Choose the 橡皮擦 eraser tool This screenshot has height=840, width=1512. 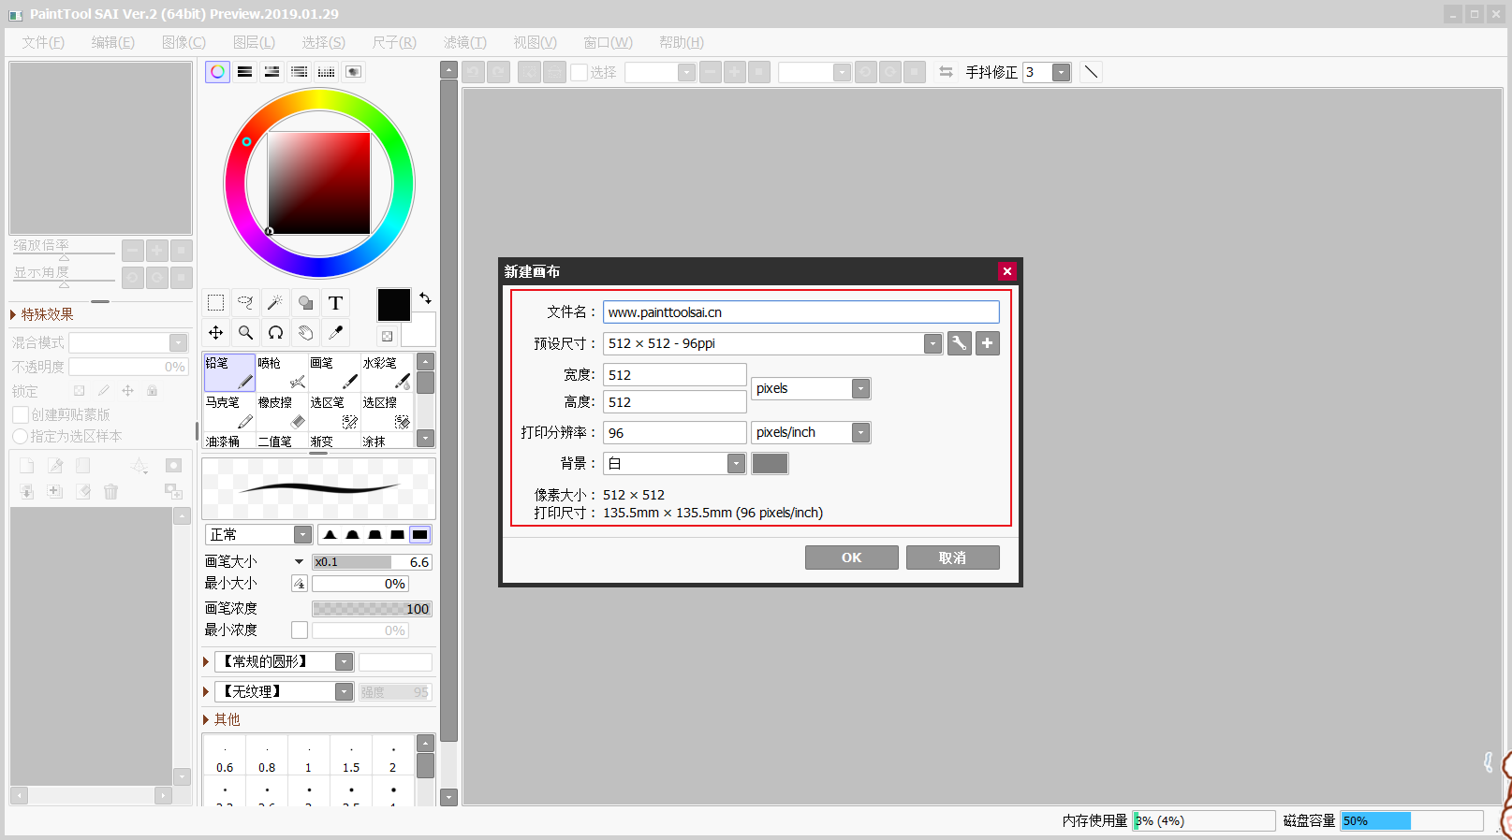tap(282, 412)
